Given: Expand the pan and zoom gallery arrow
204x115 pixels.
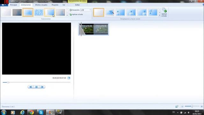Looking at the screenshot, I should tap(160, 15).
